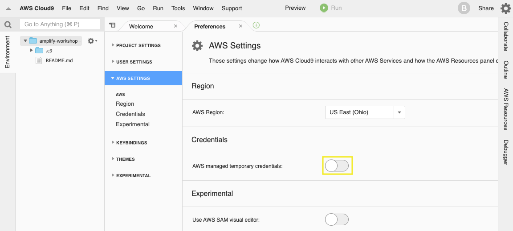The height and width of the screenshot is (231, 513).
Task: Click the Preview button
Action: point(295,8)
